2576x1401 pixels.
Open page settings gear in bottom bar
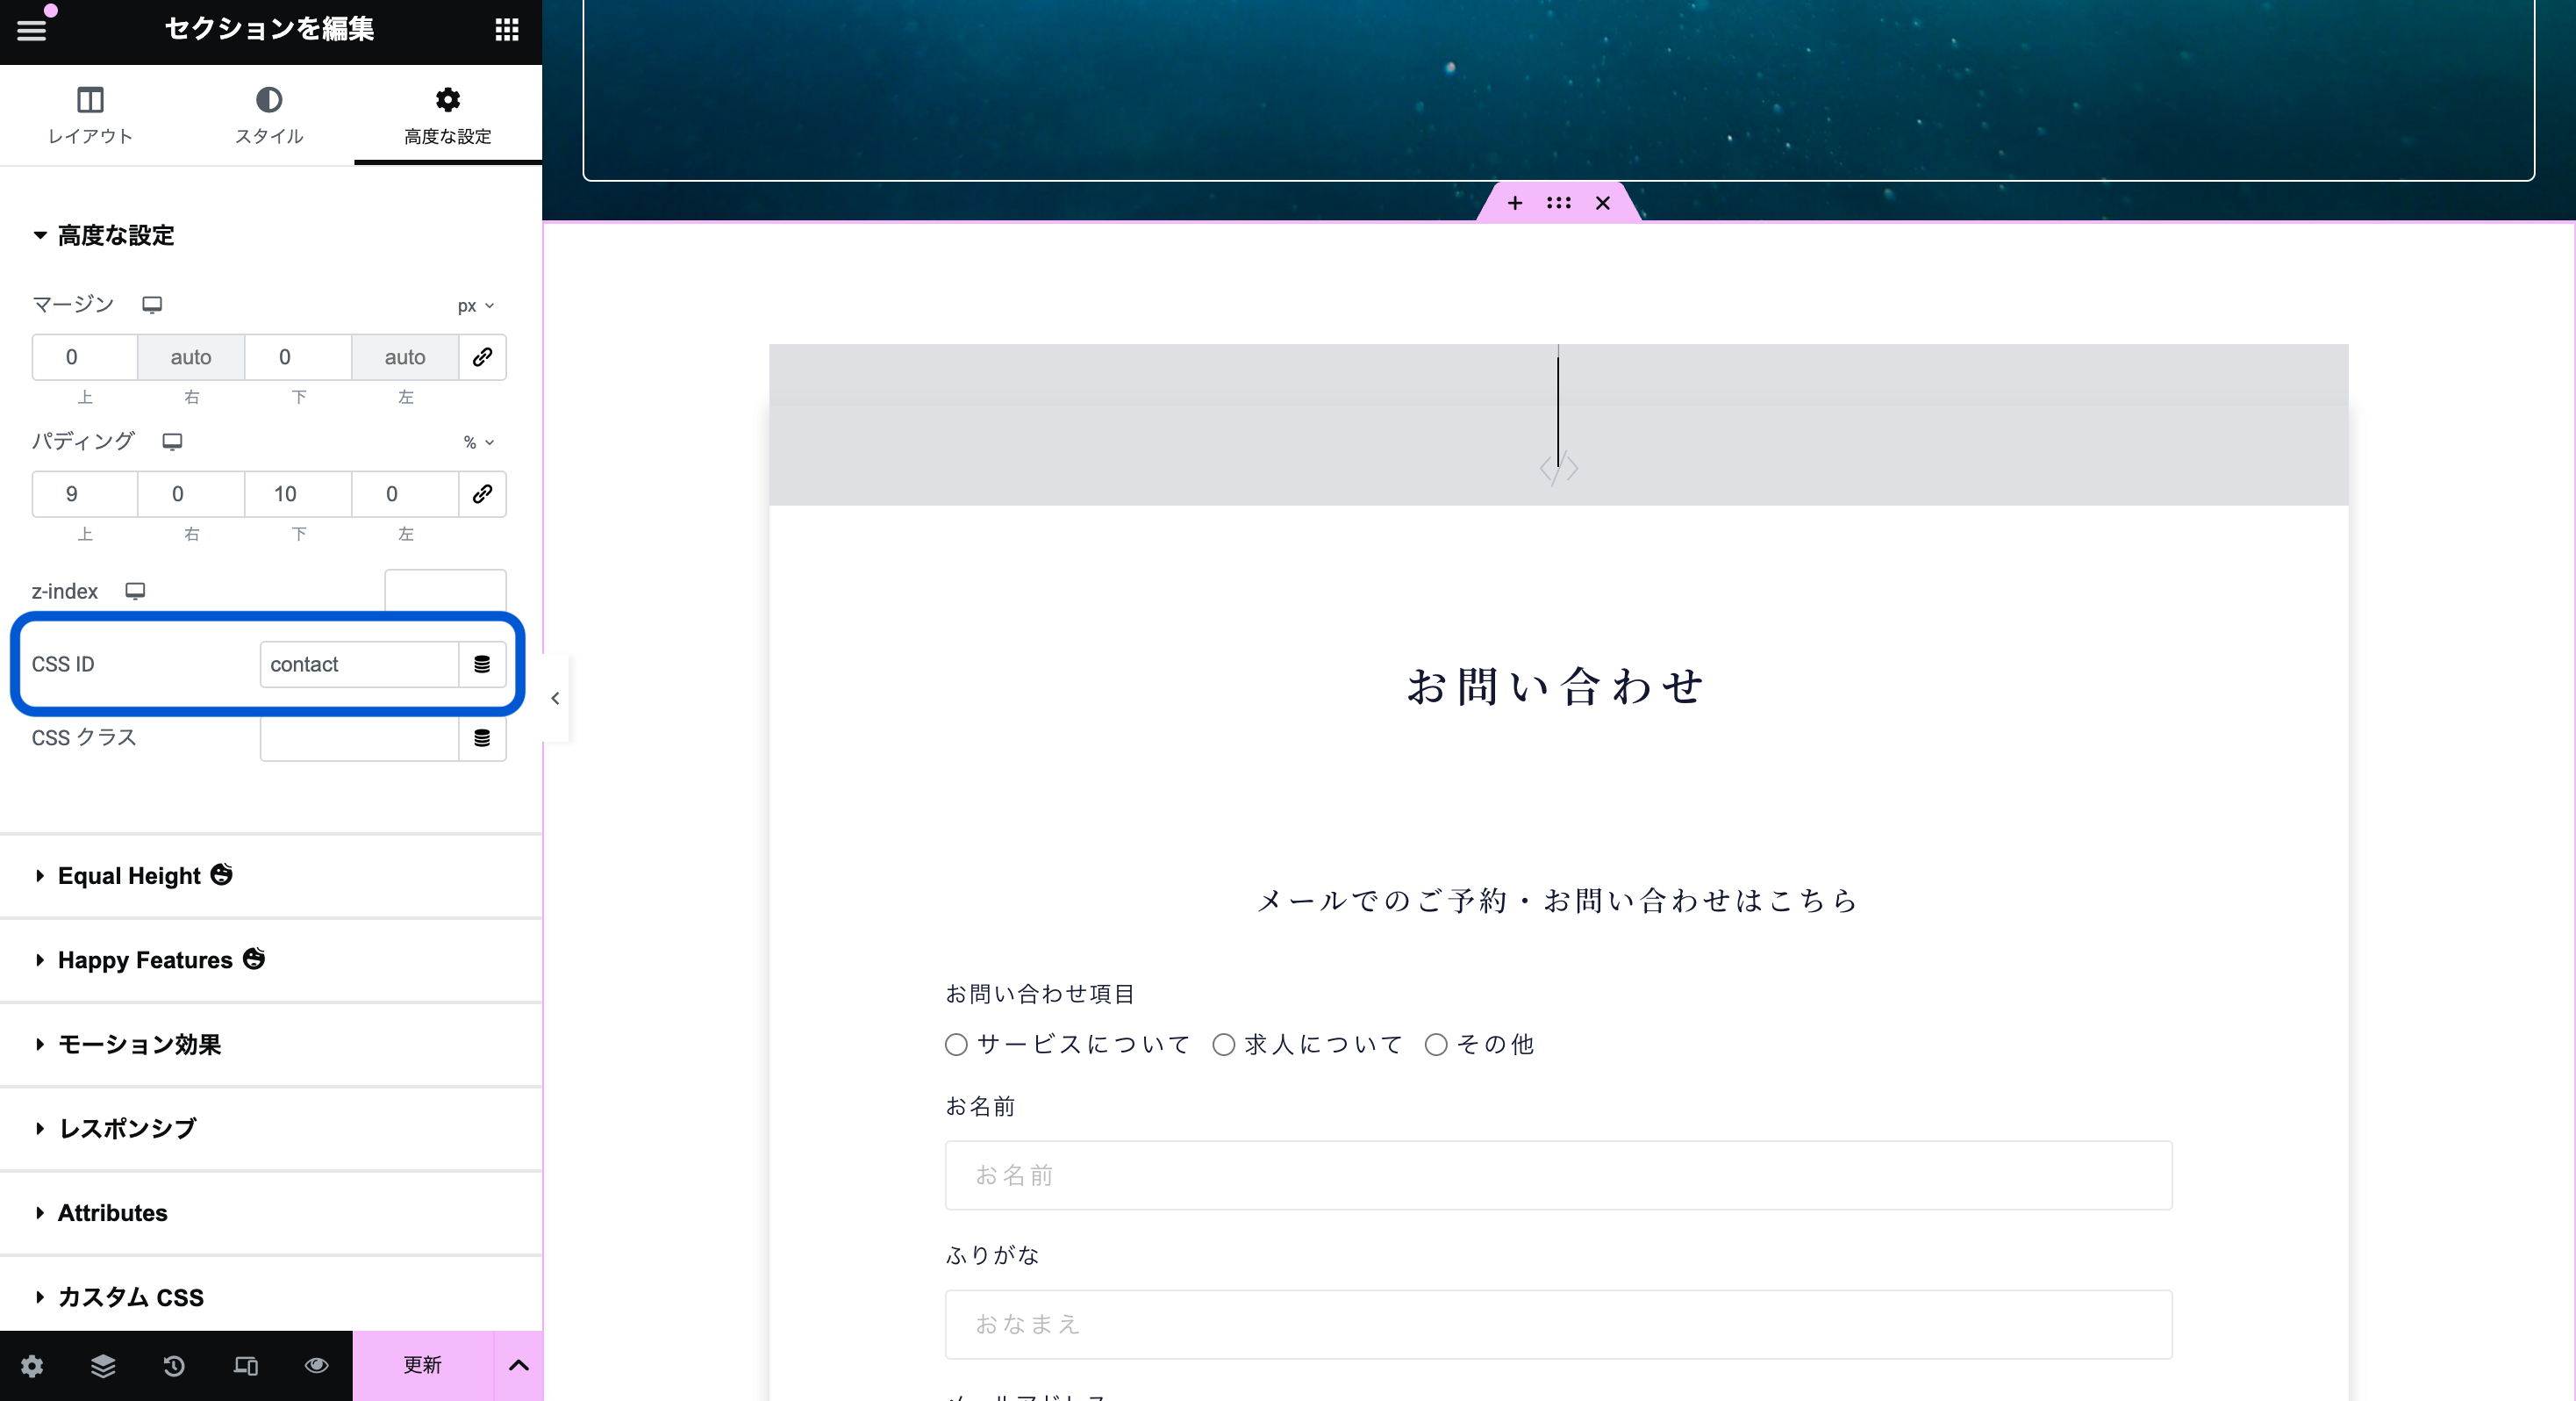(32, 1366)
